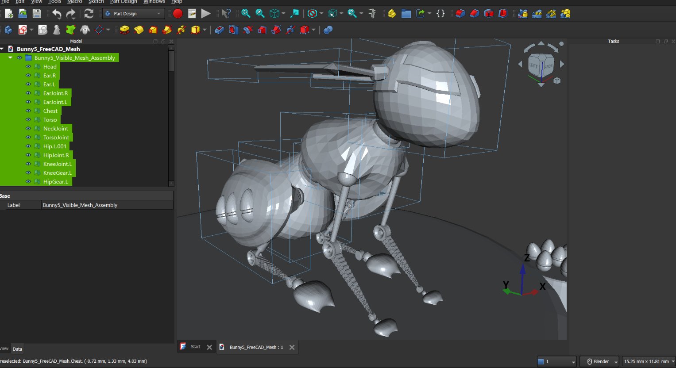Select the Thickness tool icon
Image resolution: width=676 pixels, height=368 pixels.
pos(503,14)
